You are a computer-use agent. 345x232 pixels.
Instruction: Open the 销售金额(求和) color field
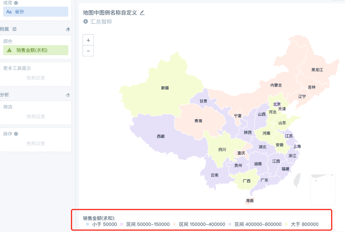(36, 50)
